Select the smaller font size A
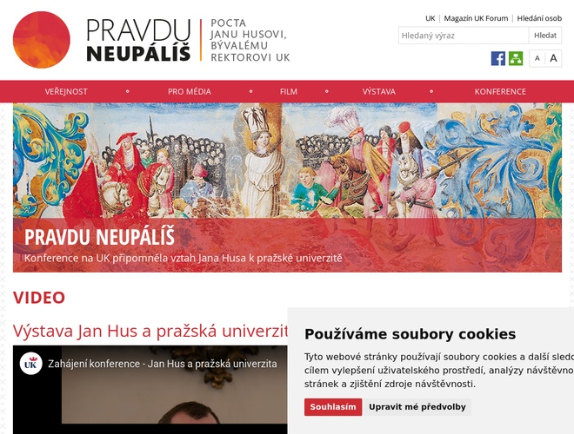Viewport: 574px width, 434px height. tap(537, 58)
